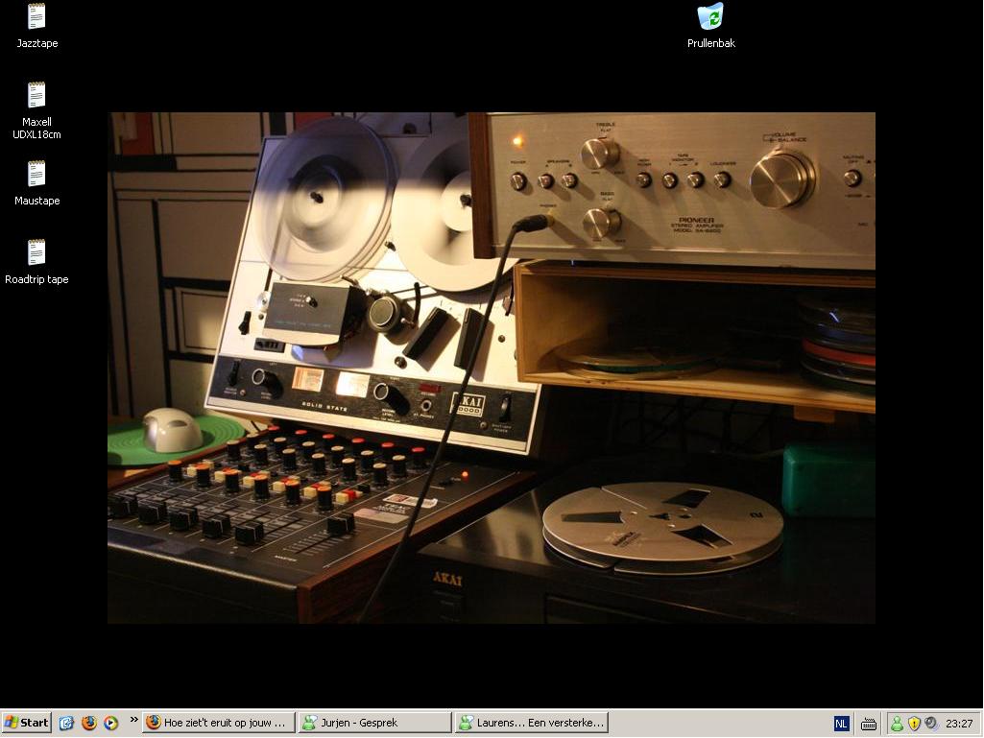
Task: Open the Jazztape text file icon
Action: point(36,17)
